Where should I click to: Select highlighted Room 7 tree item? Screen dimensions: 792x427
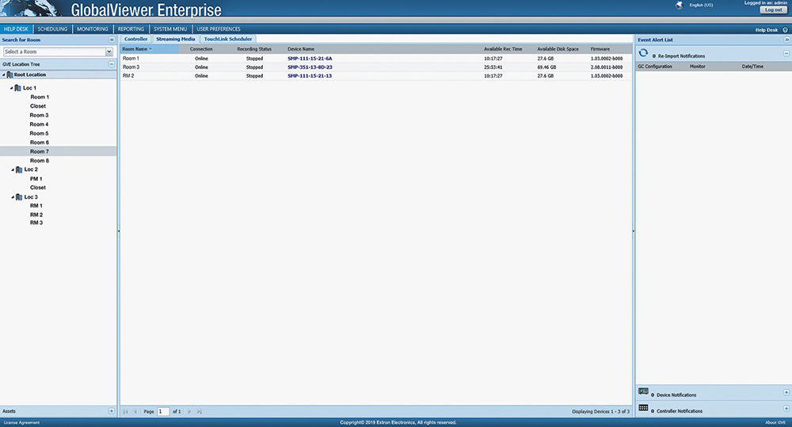pos(58,151)
